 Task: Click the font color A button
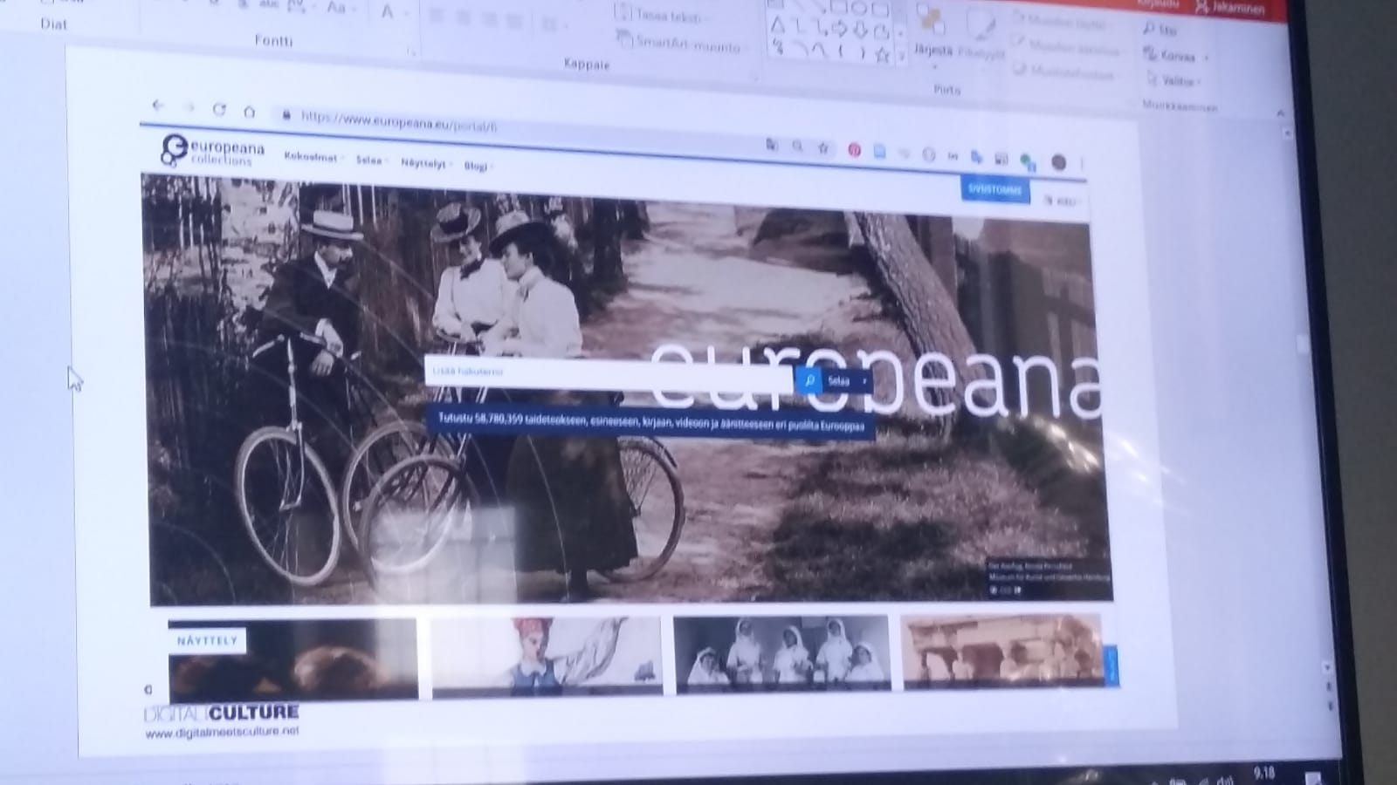pos(387,12)
